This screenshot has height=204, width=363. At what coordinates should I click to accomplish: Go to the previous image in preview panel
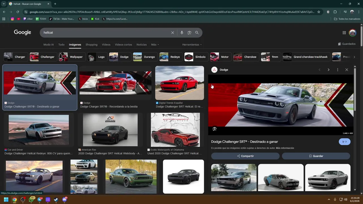coord(319,70)
